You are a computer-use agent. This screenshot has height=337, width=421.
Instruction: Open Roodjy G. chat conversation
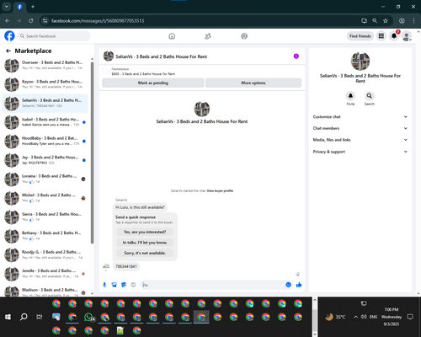pos(45,254)
